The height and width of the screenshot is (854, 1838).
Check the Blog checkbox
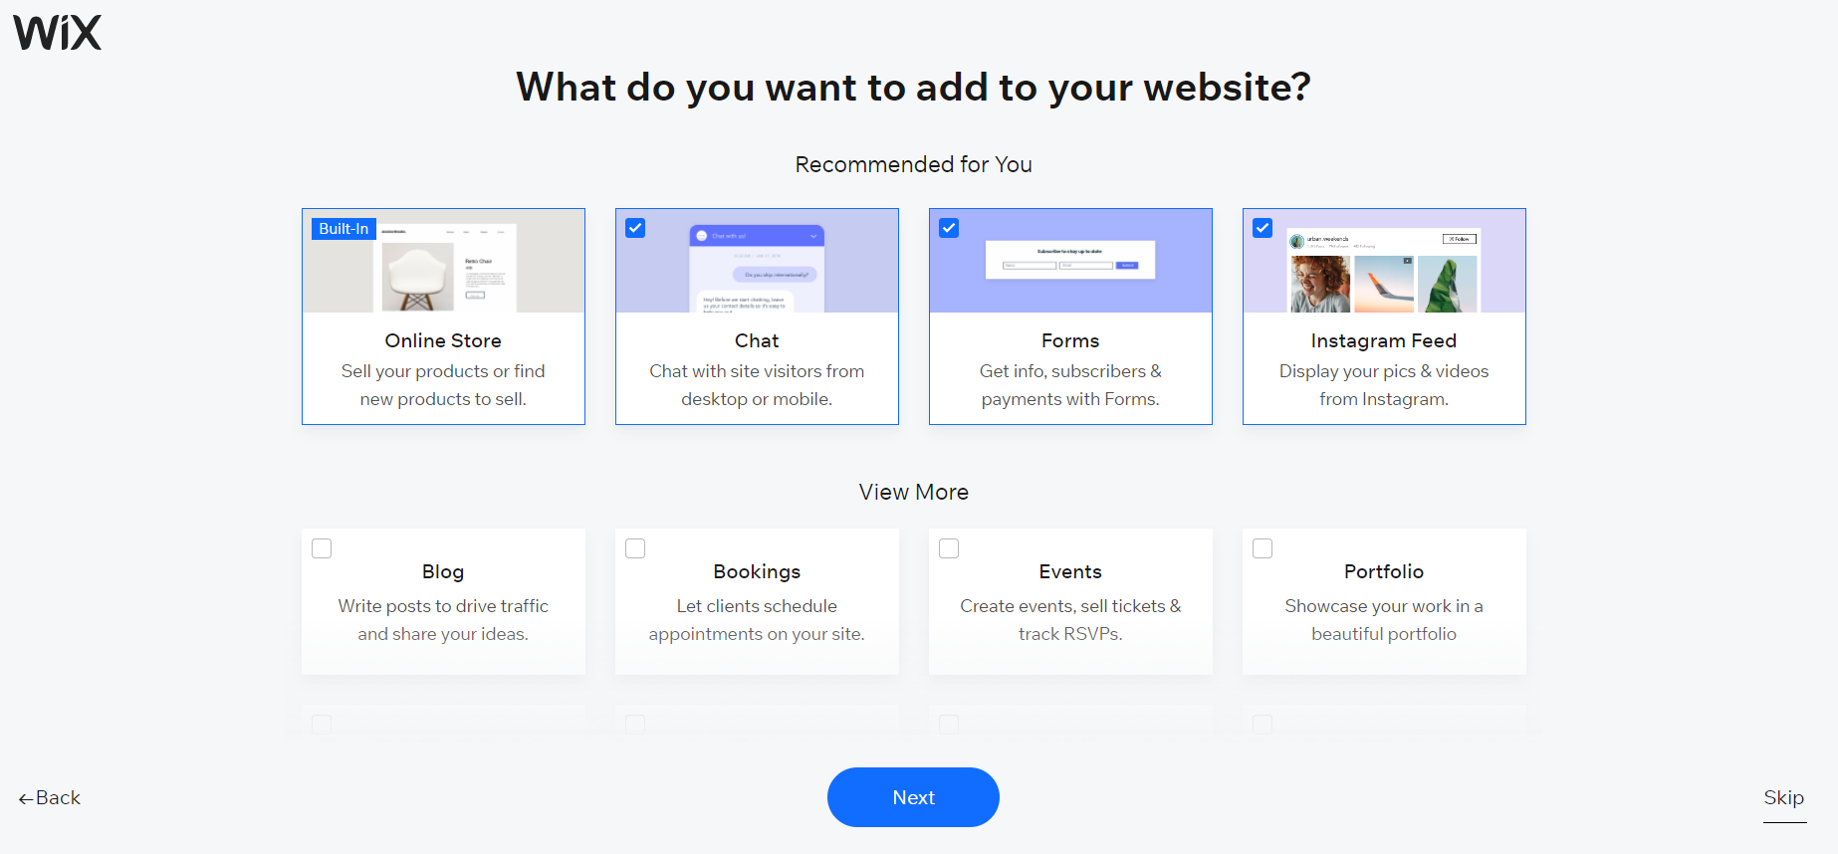[322, 548]
